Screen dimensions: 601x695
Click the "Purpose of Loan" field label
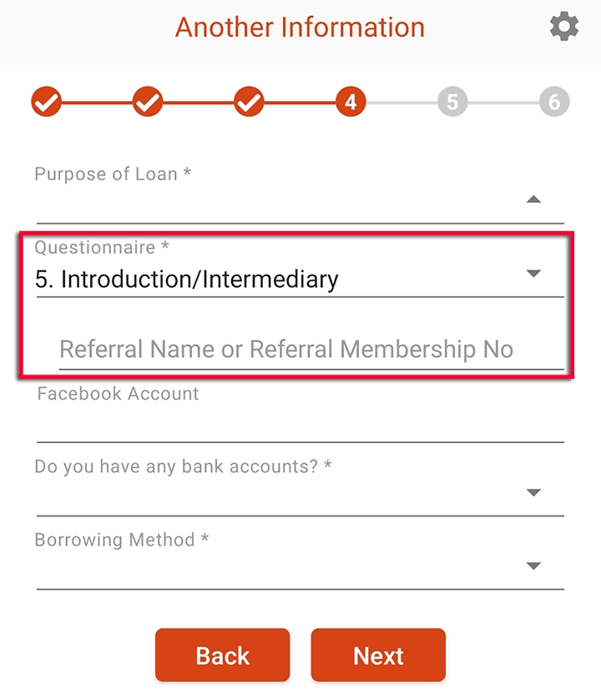pyautogui.click(x=113, y=174)
